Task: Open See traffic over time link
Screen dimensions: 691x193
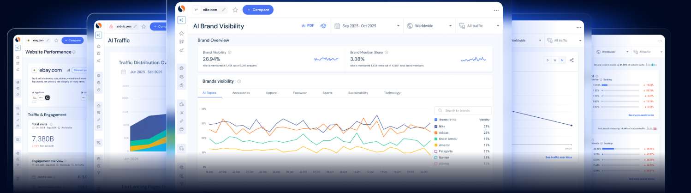Action: 559,157
